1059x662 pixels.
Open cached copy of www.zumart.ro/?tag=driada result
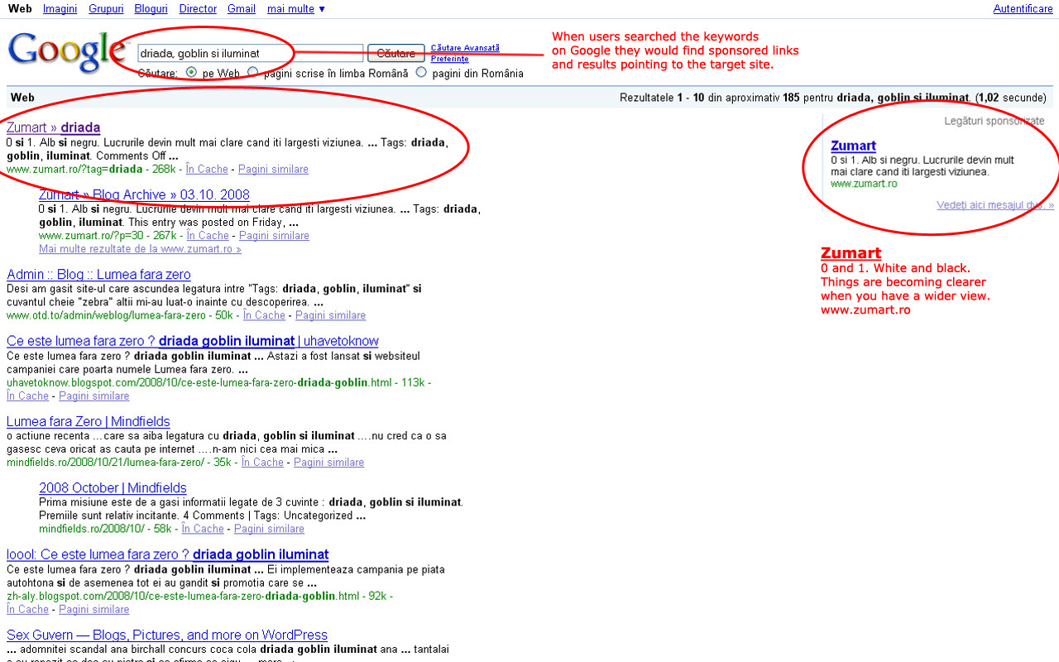pos(207,169)
